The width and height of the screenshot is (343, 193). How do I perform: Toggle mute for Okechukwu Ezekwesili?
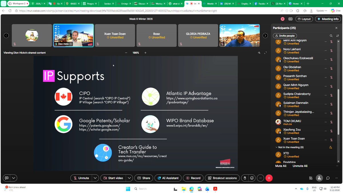point(331,59)
